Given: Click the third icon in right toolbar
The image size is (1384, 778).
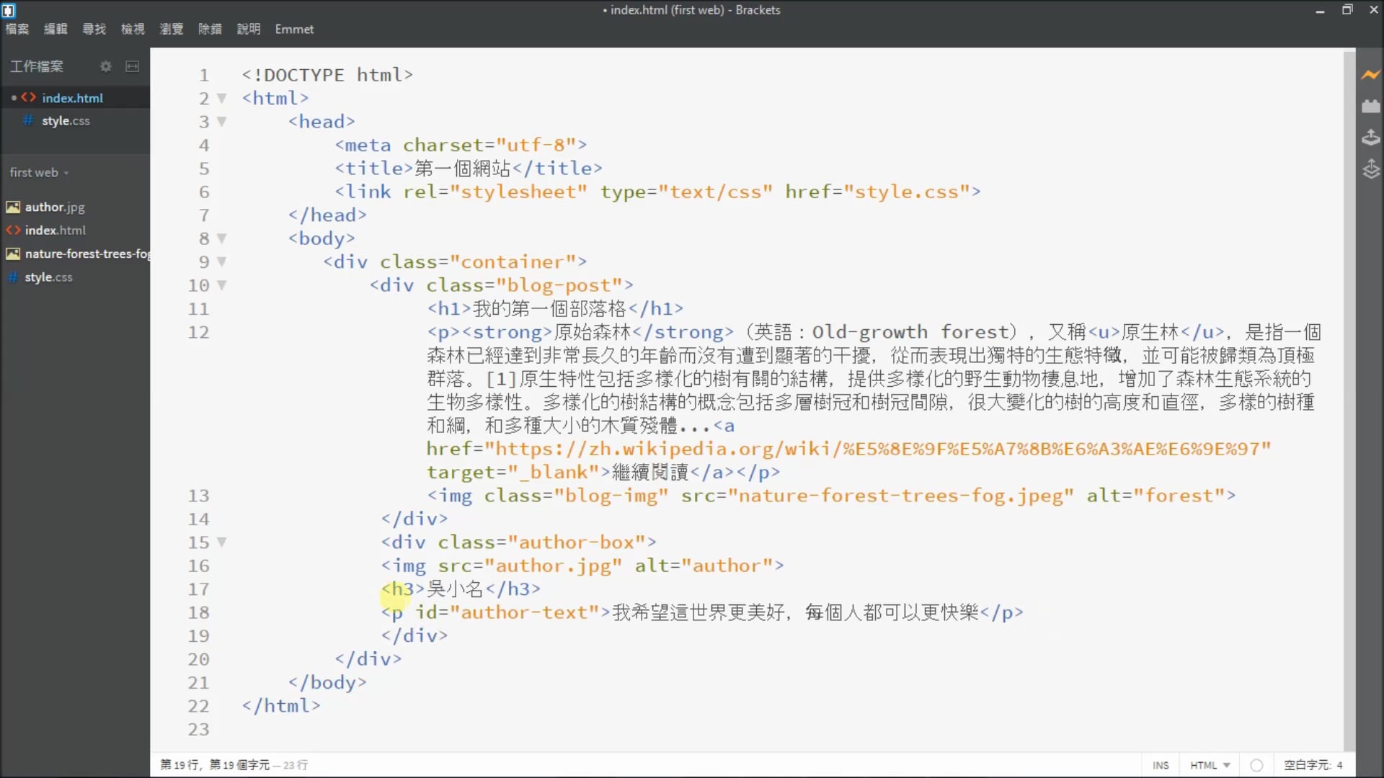Looking at the screenshot, I should pos(1370,137).
